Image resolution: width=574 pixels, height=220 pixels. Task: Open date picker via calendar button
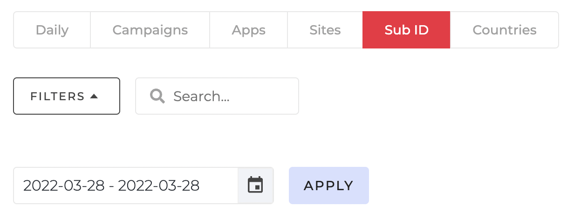tap(255, 186)
